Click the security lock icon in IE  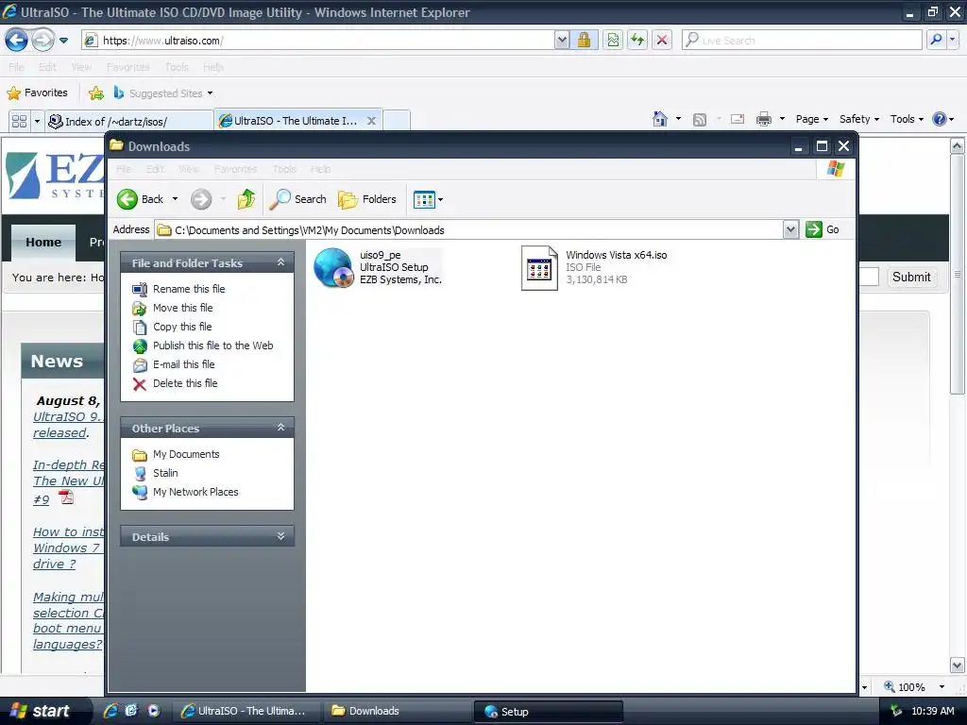click(x=584, y=41)
